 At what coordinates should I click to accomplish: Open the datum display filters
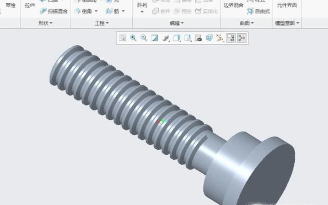pos(220,38)
